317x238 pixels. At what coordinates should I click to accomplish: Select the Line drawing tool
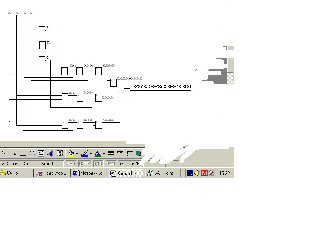4,154
